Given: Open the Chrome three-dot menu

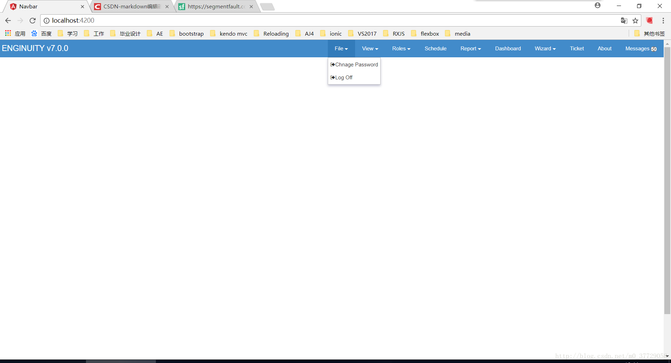Looking at the screenshot, I should pyautogui.click(x=663, y=21).
